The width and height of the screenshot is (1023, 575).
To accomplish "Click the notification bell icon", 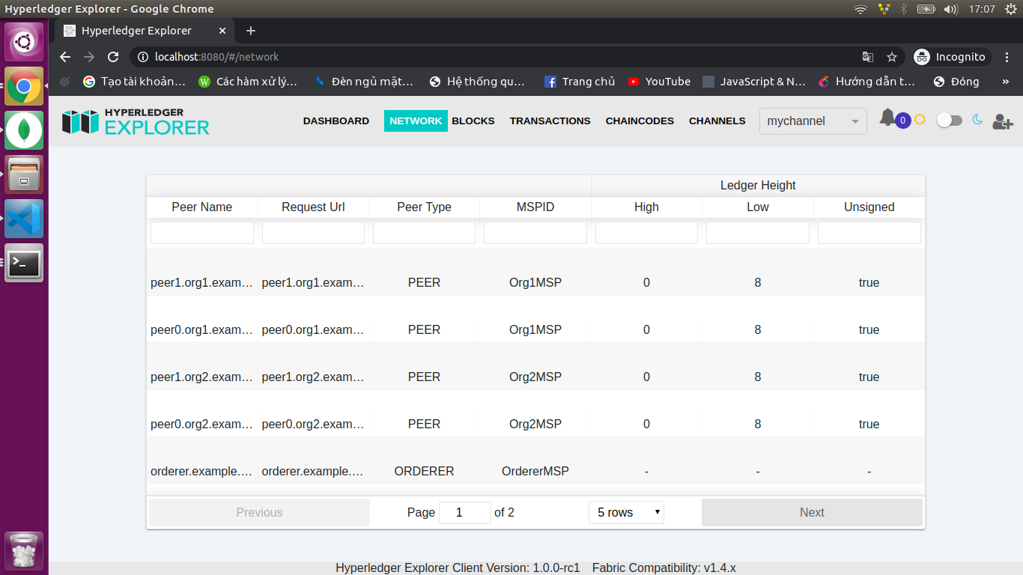I will click(887, 118).
